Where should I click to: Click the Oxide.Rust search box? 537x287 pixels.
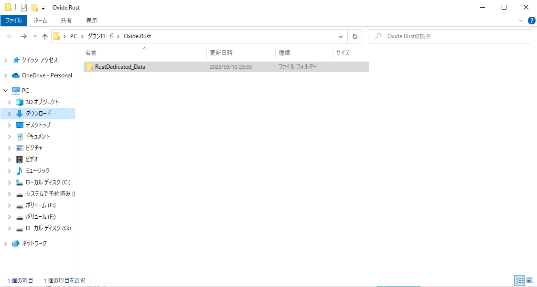tap(449, 36)
